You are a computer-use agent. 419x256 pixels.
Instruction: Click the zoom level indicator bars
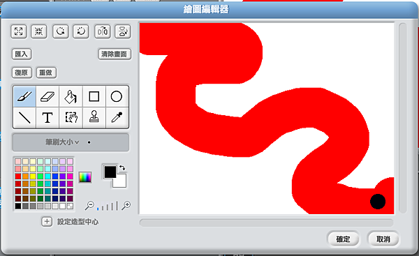pos(108,206)
